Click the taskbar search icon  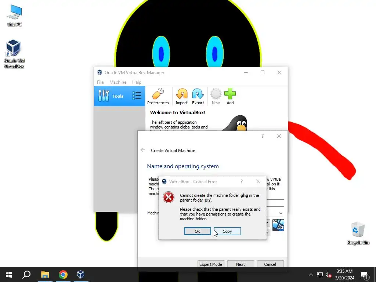tap(26, 275)
